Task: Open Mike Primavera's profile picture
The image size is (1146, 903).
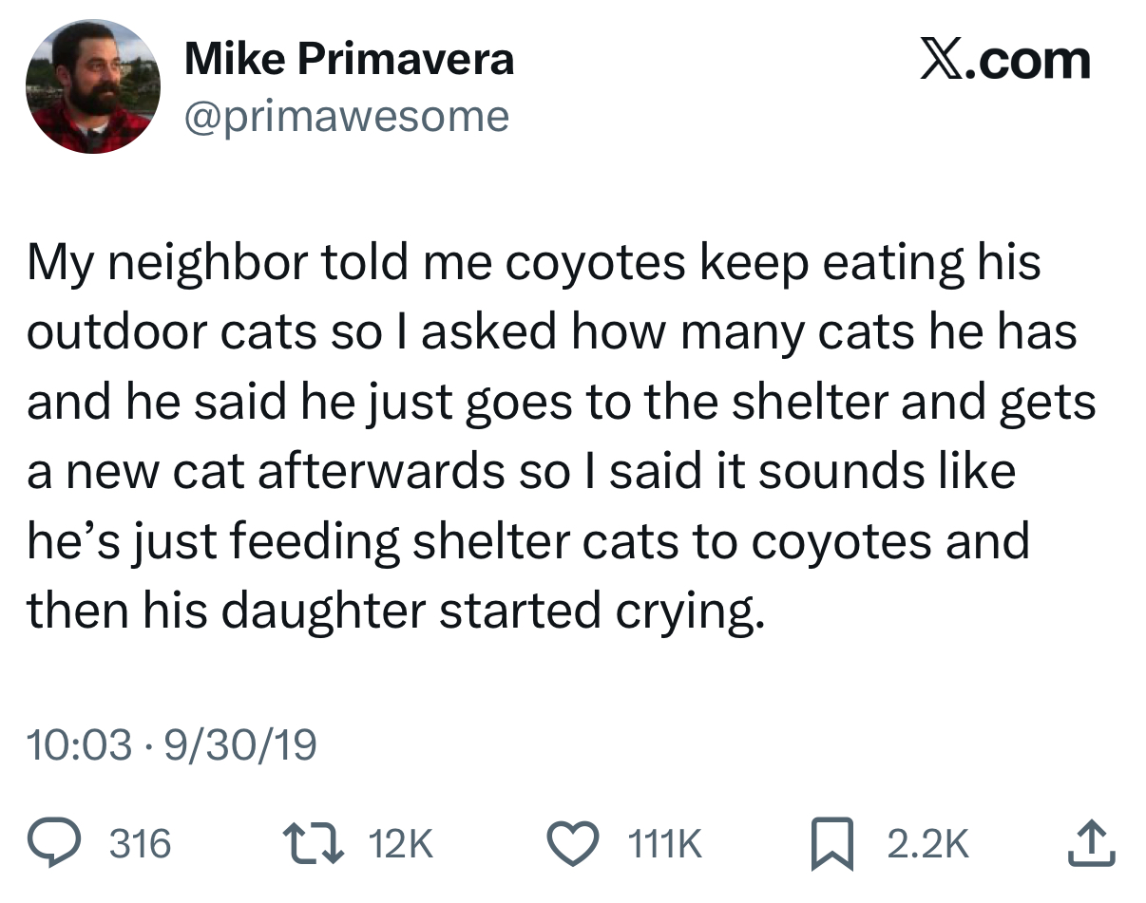Action: (x=93, y=87)
